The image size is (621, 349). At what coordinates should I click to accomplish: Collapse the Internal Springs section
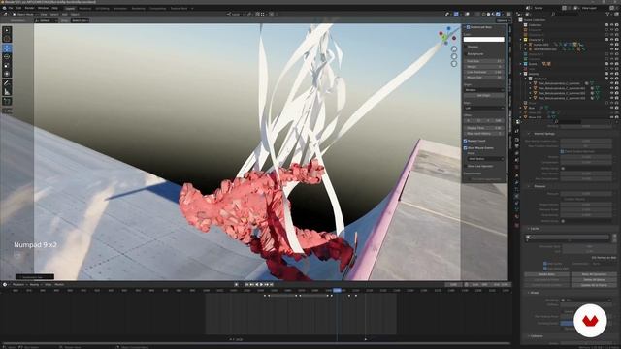(529, 134)
